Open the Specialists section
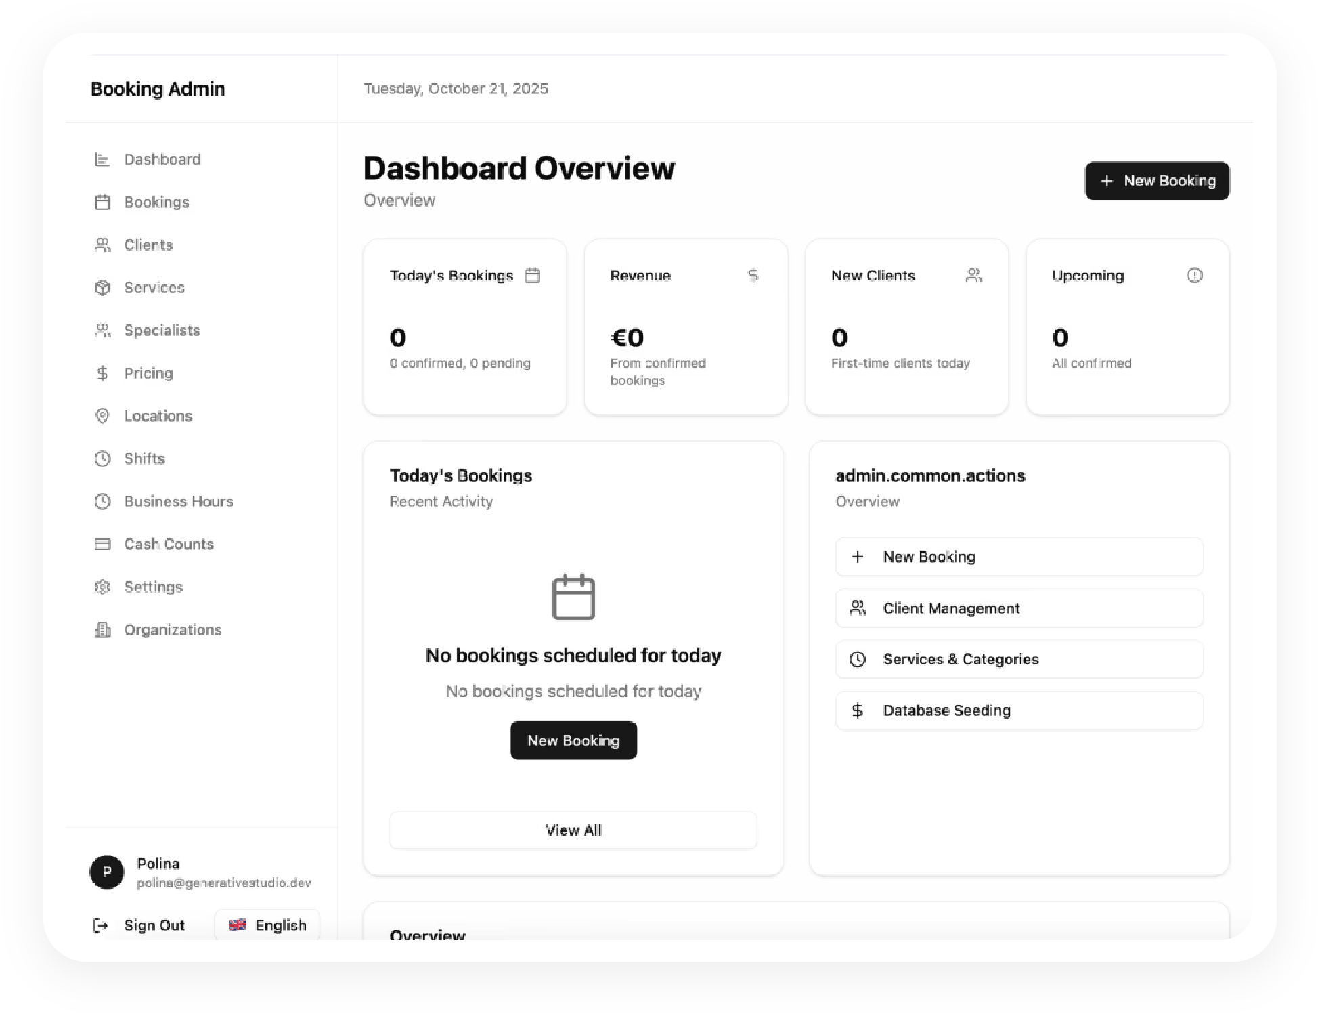The height and width of the screenshot is (1016, 1320). pos(161,330)
